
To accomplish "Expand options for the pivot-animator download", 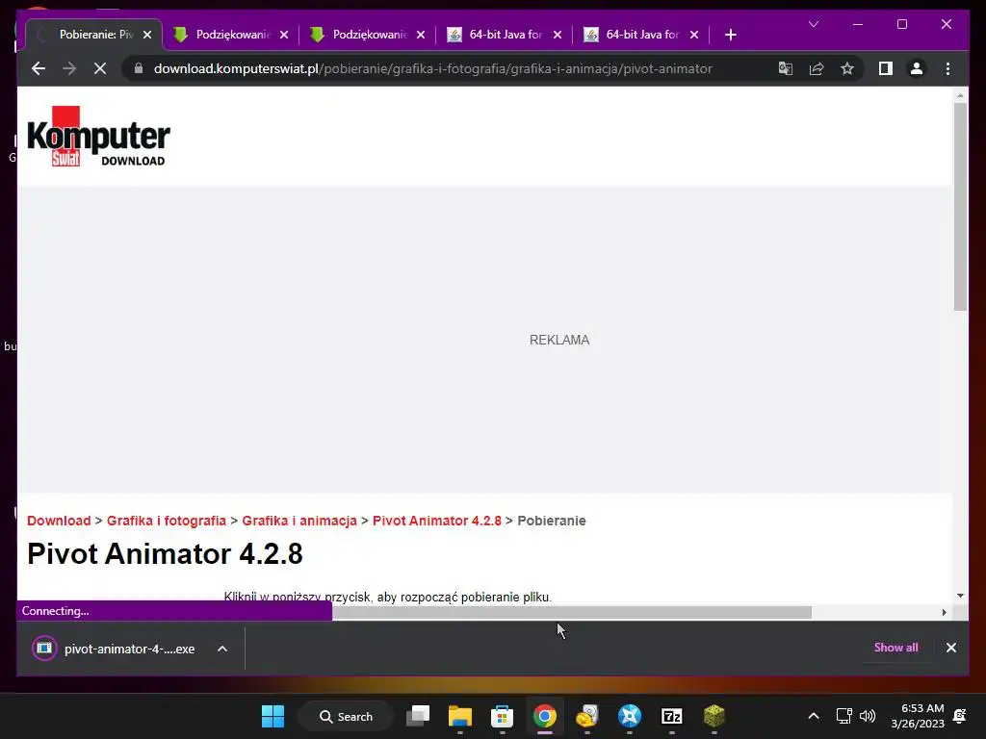I will [222, 649].
